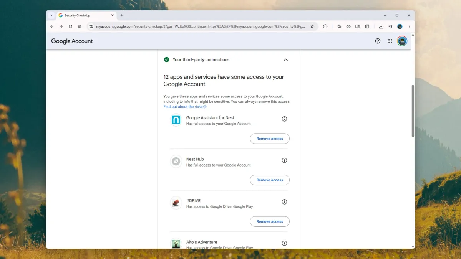Open the tab search dropdown arrow
The height and width of the screenshot is (259, 461).
coord(51,15)
